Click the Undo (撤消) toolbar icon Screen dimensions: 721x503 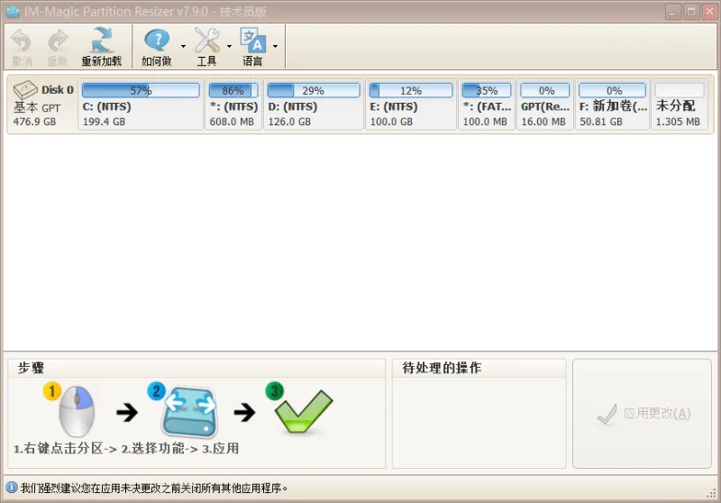pos(21,41)
